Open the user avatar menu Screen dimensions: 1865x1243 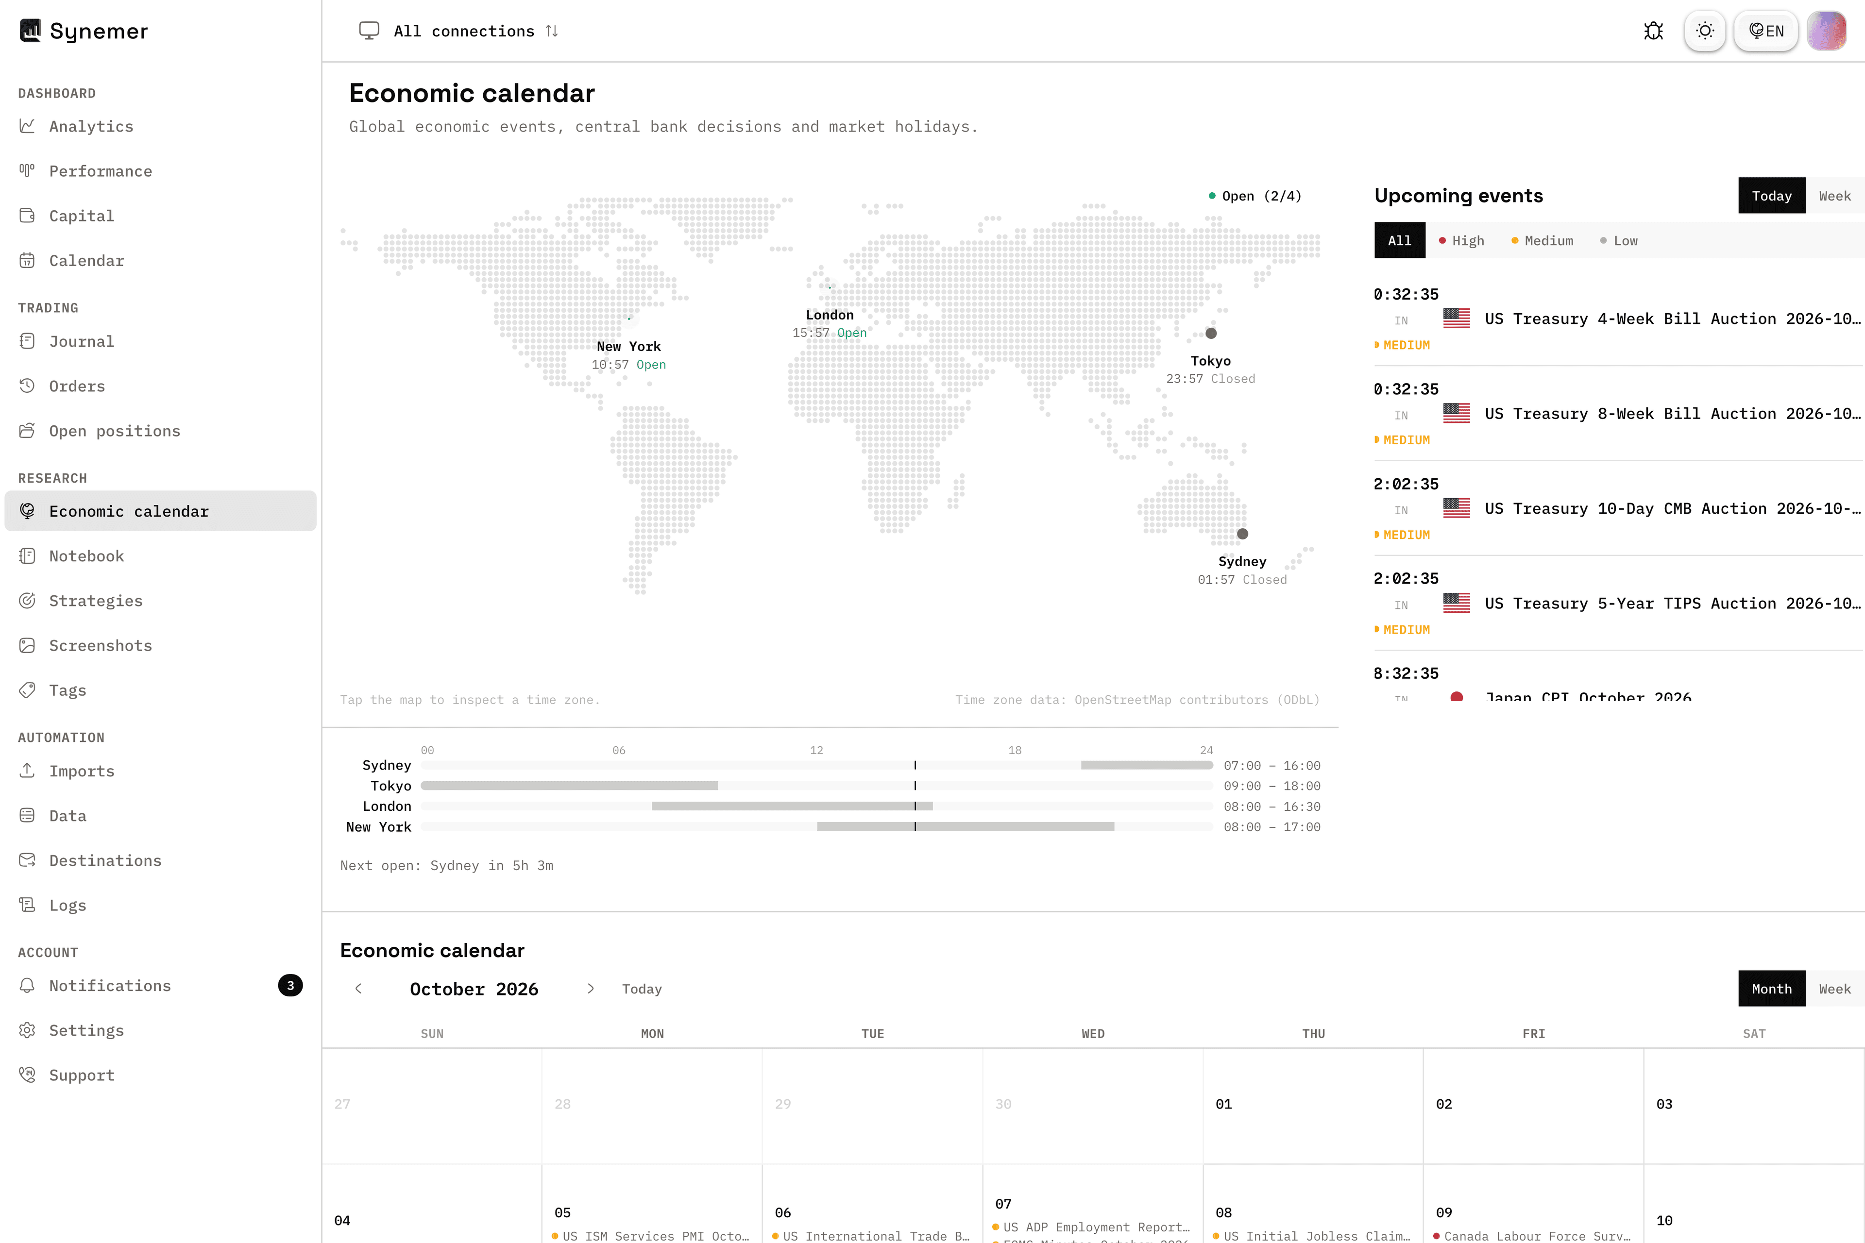click(x=1827, y=31)
